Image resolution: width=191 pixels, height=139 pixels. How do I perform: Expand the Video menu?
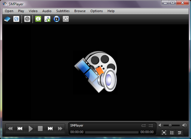(x=33, y=11)
